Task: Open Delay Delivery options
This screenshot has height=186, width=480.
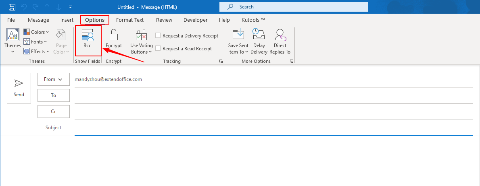Action: pyautogui.click(x=259, y=41)
